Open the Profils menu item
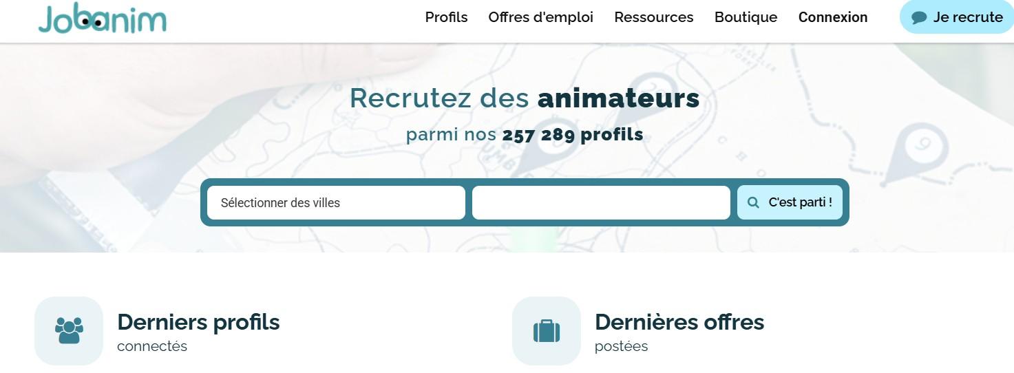The height and width of the screenshot is (373, 1014). pos(446,17)
